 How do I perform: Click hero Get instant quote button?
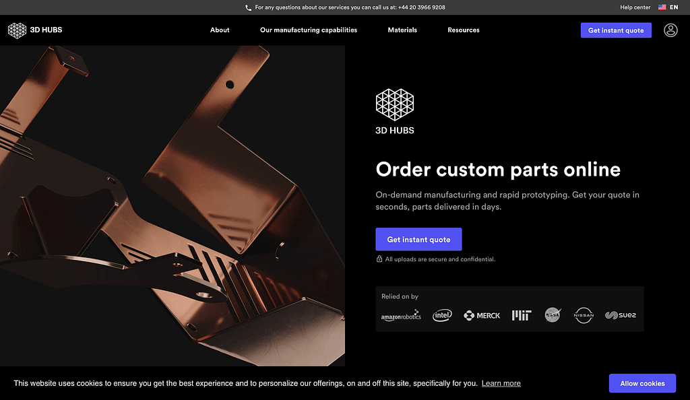pyautogui.click(x=418, y=240)
